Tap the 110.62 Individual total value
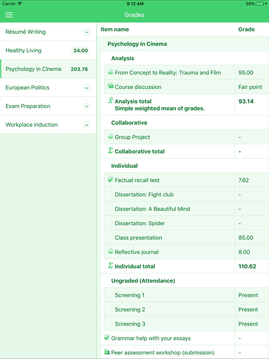The image size is (269, 359). point(247,266)
